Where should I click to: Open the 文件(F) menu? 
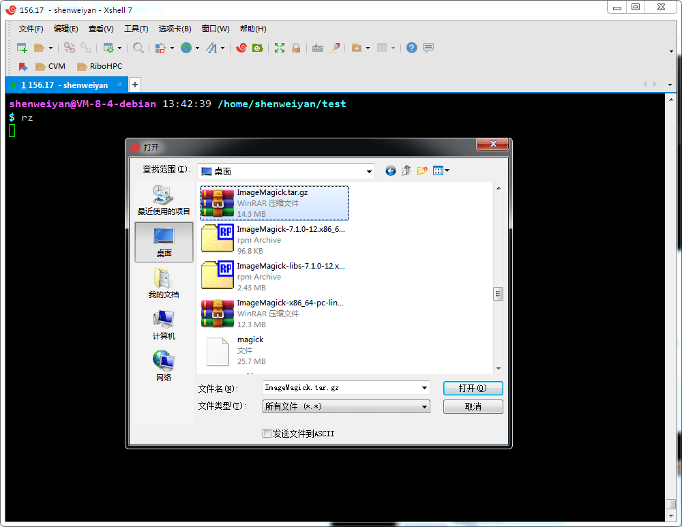pyautogui.click(x=31, y=29)
